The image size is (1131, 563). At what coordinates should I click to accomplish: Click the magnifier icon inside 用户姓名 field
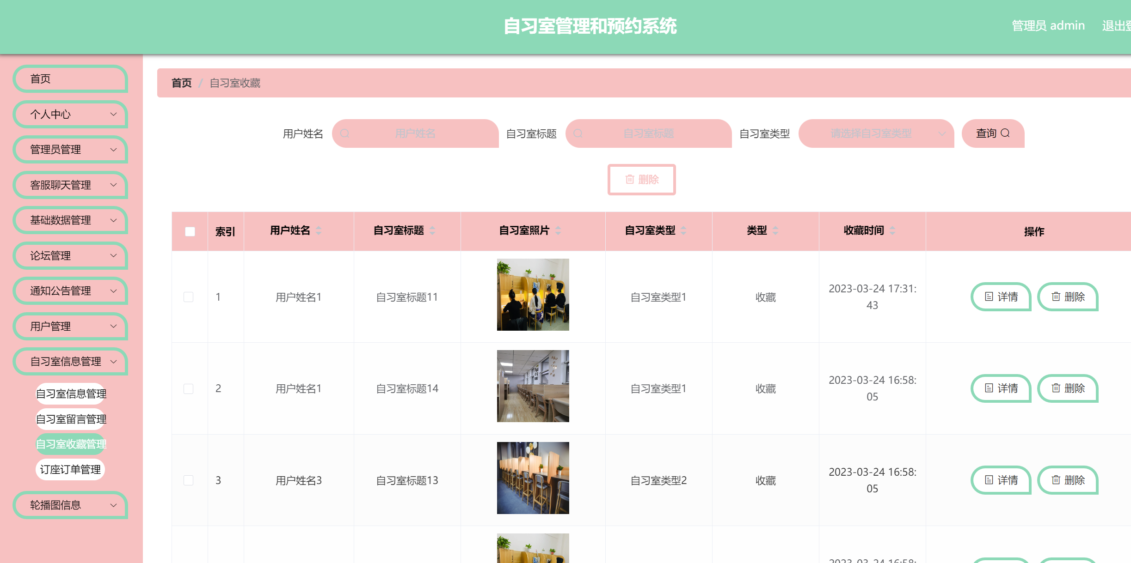[345, 133]
